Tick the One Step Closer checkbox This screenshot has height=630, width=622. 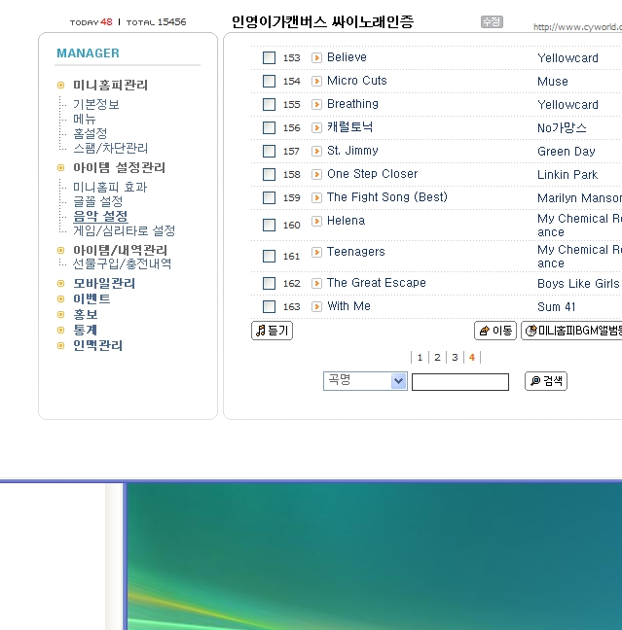[x=269, y=174]
